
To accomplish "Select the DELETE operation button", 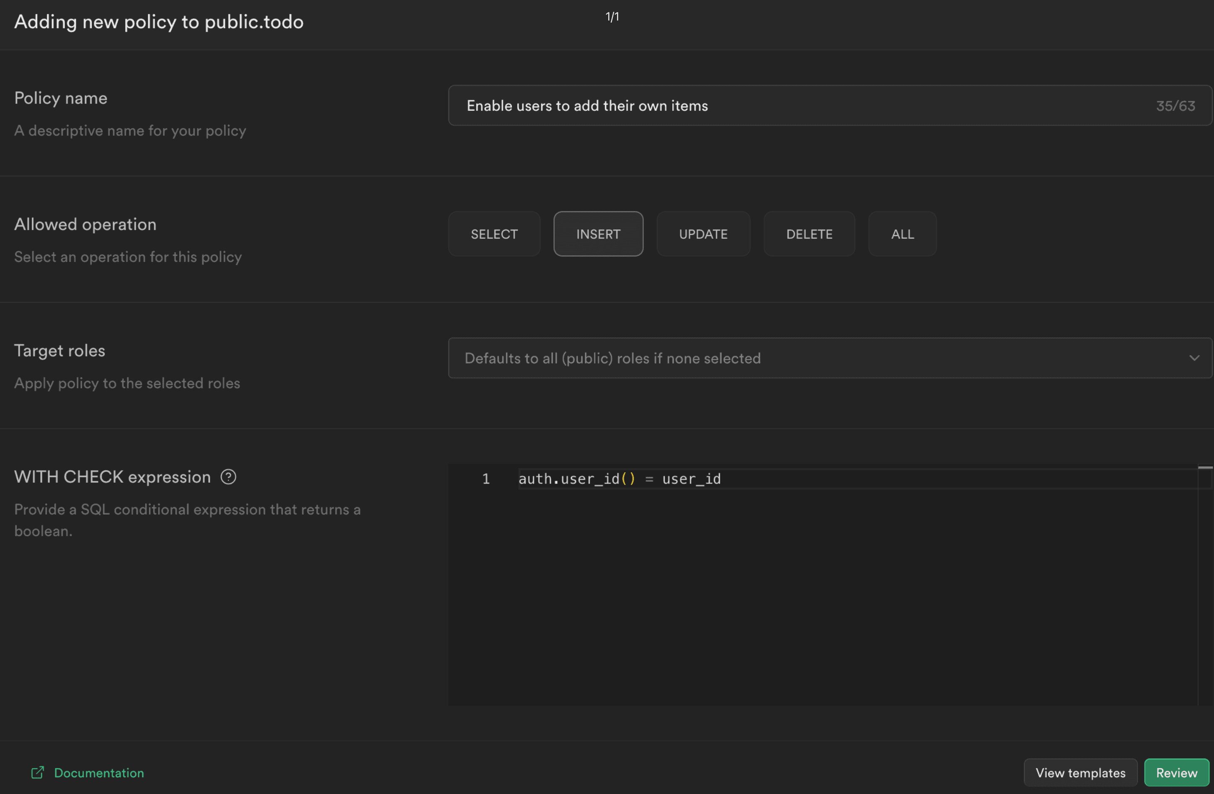I will coord(809,233).
